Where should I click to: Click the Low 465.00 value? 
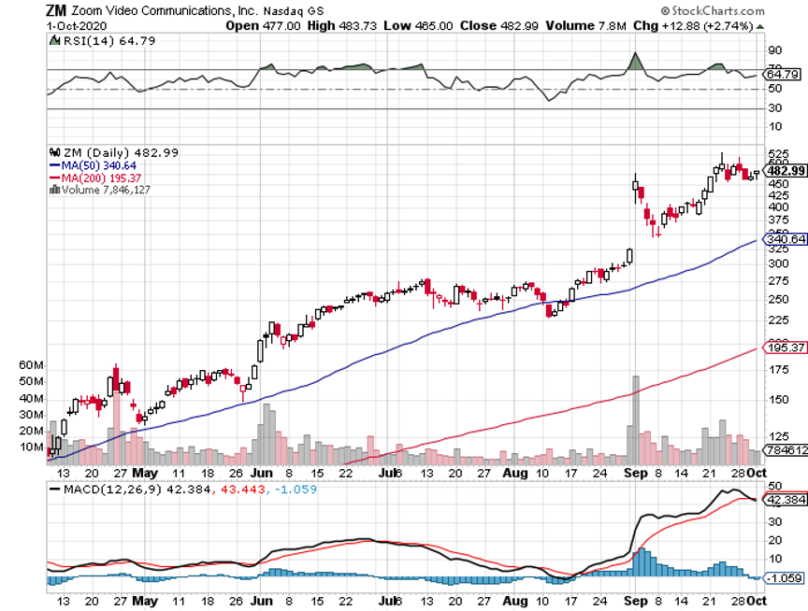(418, 26)
